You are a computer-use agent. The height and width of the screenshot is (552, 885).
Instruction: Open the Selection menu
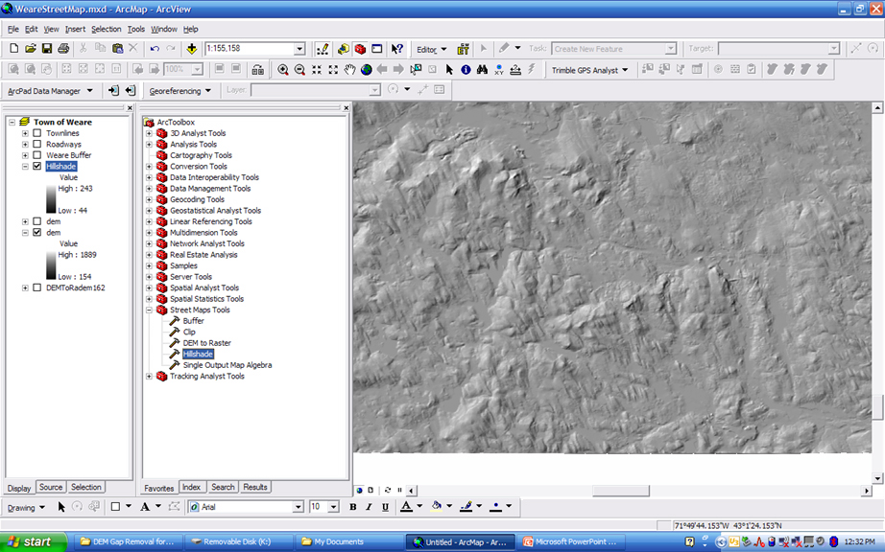click(x=107, y=30)
